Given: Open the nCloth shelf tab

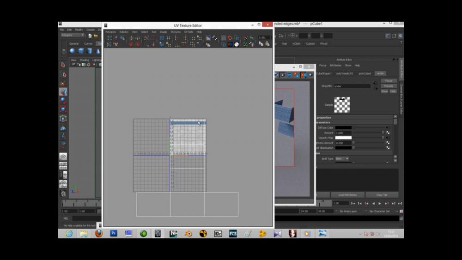Looking at the screenshot, I should [x=296, y=43].
